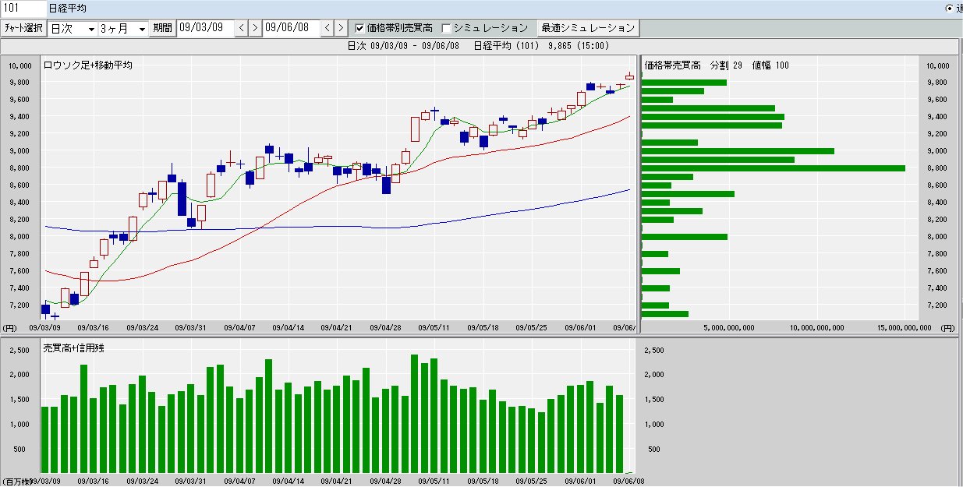Run 最適シミュレーション
Viewport: 963px width, 487px height.
coord(588,28)
